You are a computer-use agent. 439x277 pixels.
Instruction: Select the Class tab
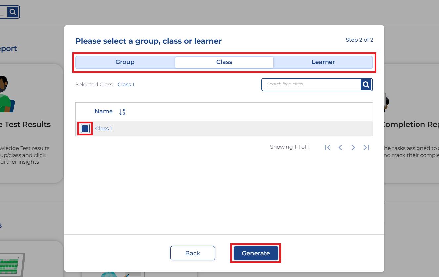(224, 62)
